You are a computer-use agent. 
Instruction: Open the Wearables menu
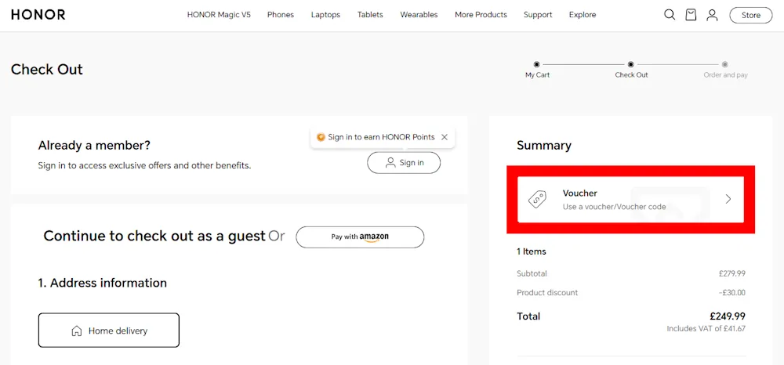click(x=419, y=15)
